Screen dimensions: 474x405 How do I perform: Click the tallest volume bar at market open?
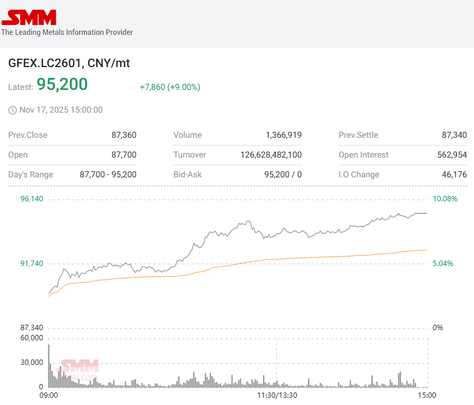coord(49,365)
